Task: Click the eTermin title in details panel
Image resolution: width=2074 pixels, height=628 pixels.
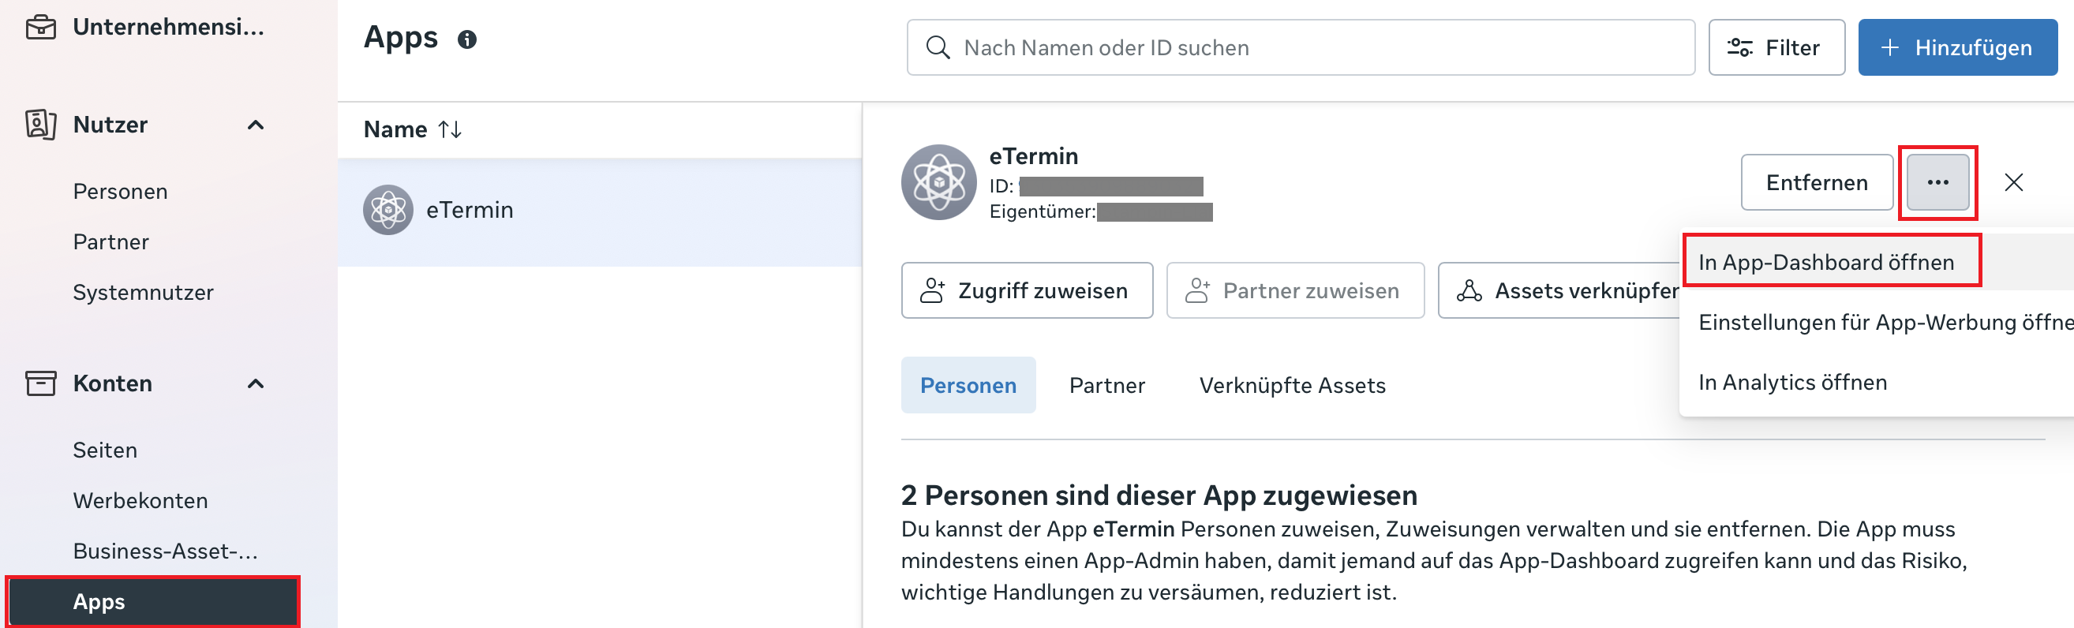Action: [x=1033, y=156]
